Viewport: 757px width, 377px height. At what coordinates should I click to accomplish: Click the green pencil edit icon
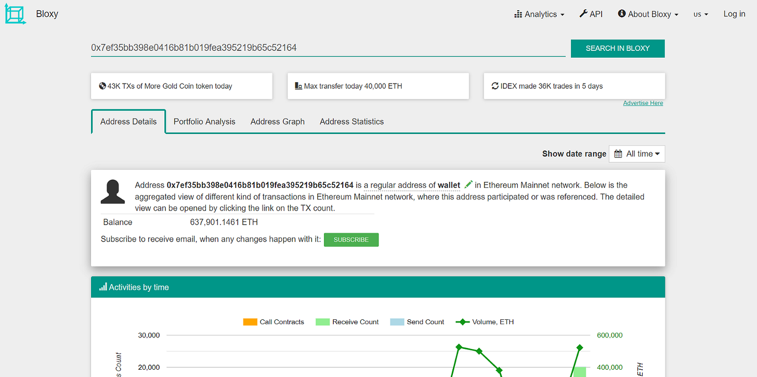[468, 184]
